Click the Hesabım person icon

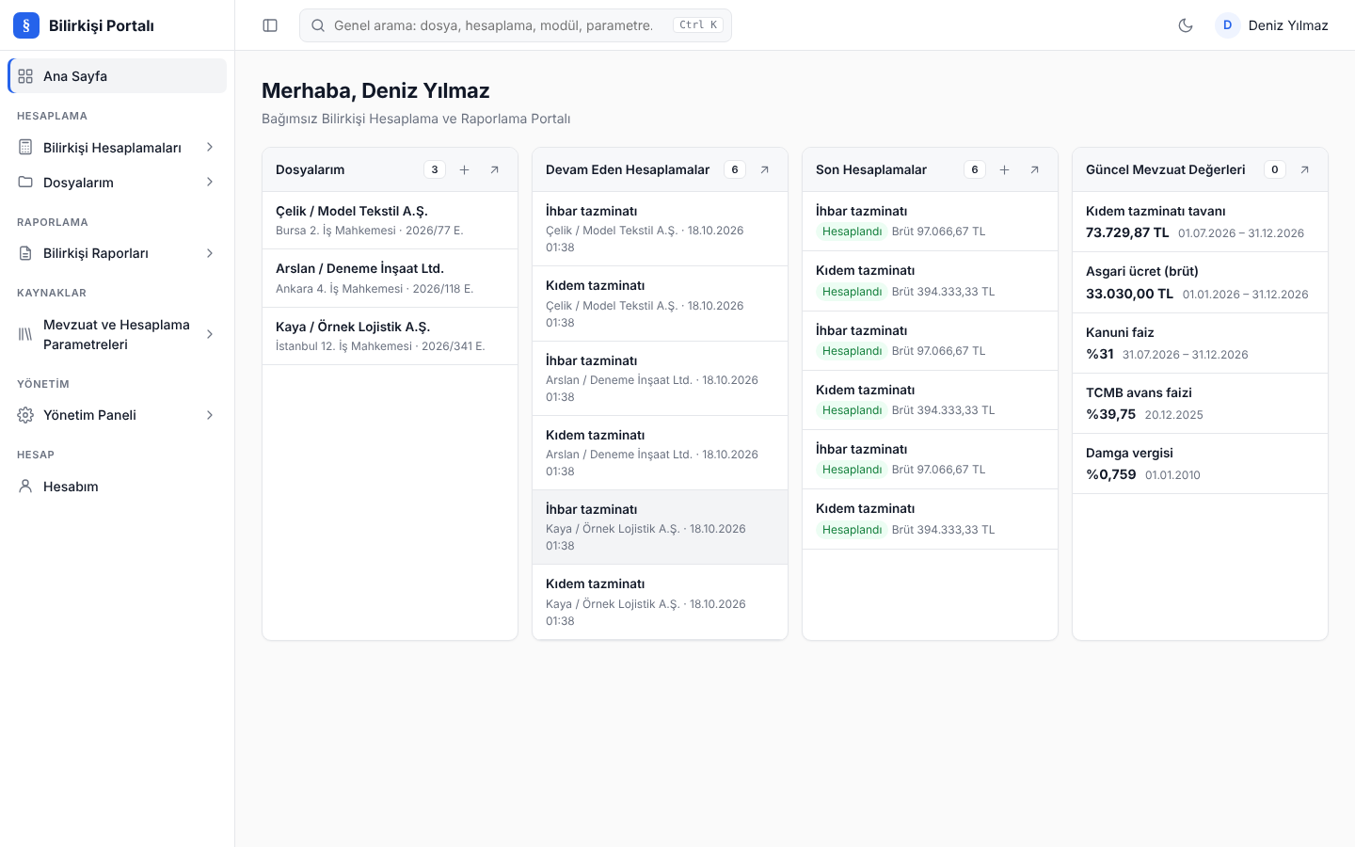pyautogui.click(x=25, y=487)
